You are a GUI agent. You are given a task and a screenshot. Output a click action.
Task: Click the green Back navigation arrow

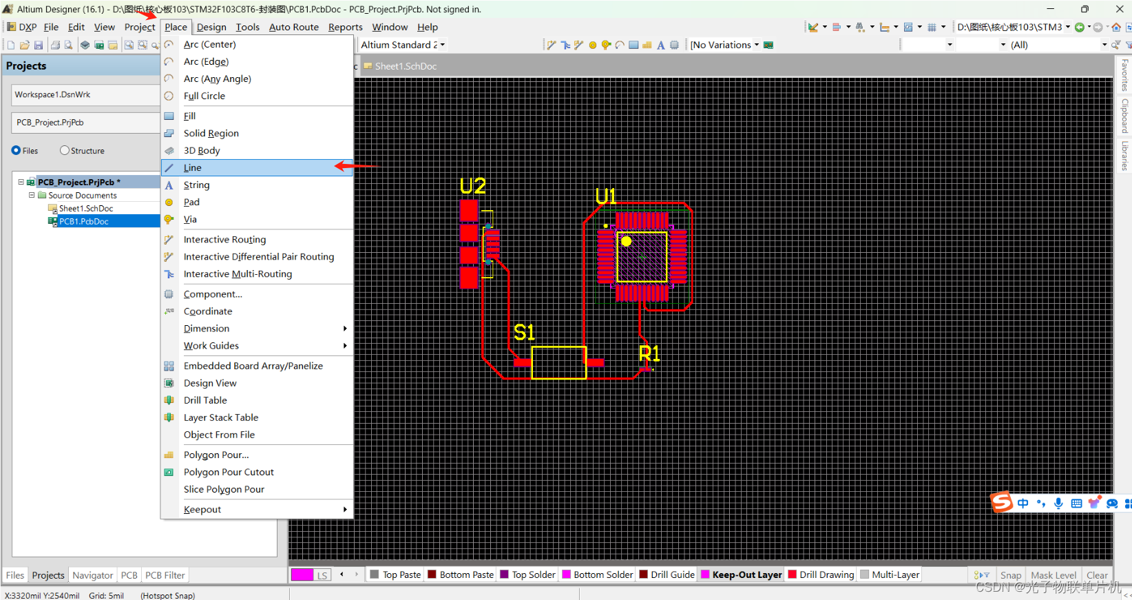(1080, 27)
